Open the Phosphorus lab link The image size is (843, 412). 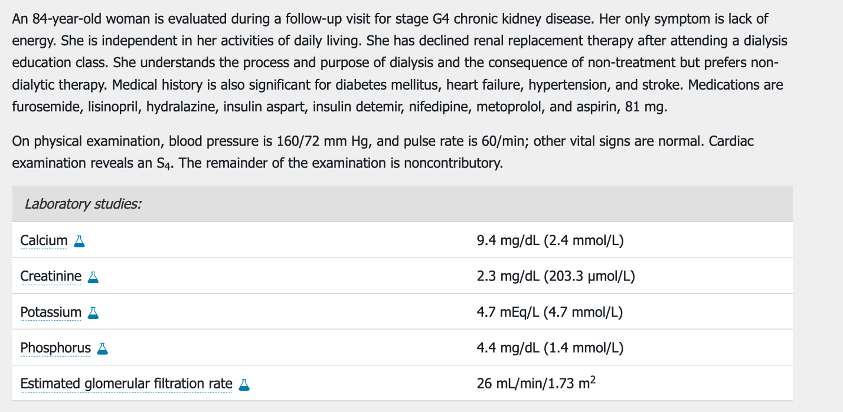click(55, 348)
